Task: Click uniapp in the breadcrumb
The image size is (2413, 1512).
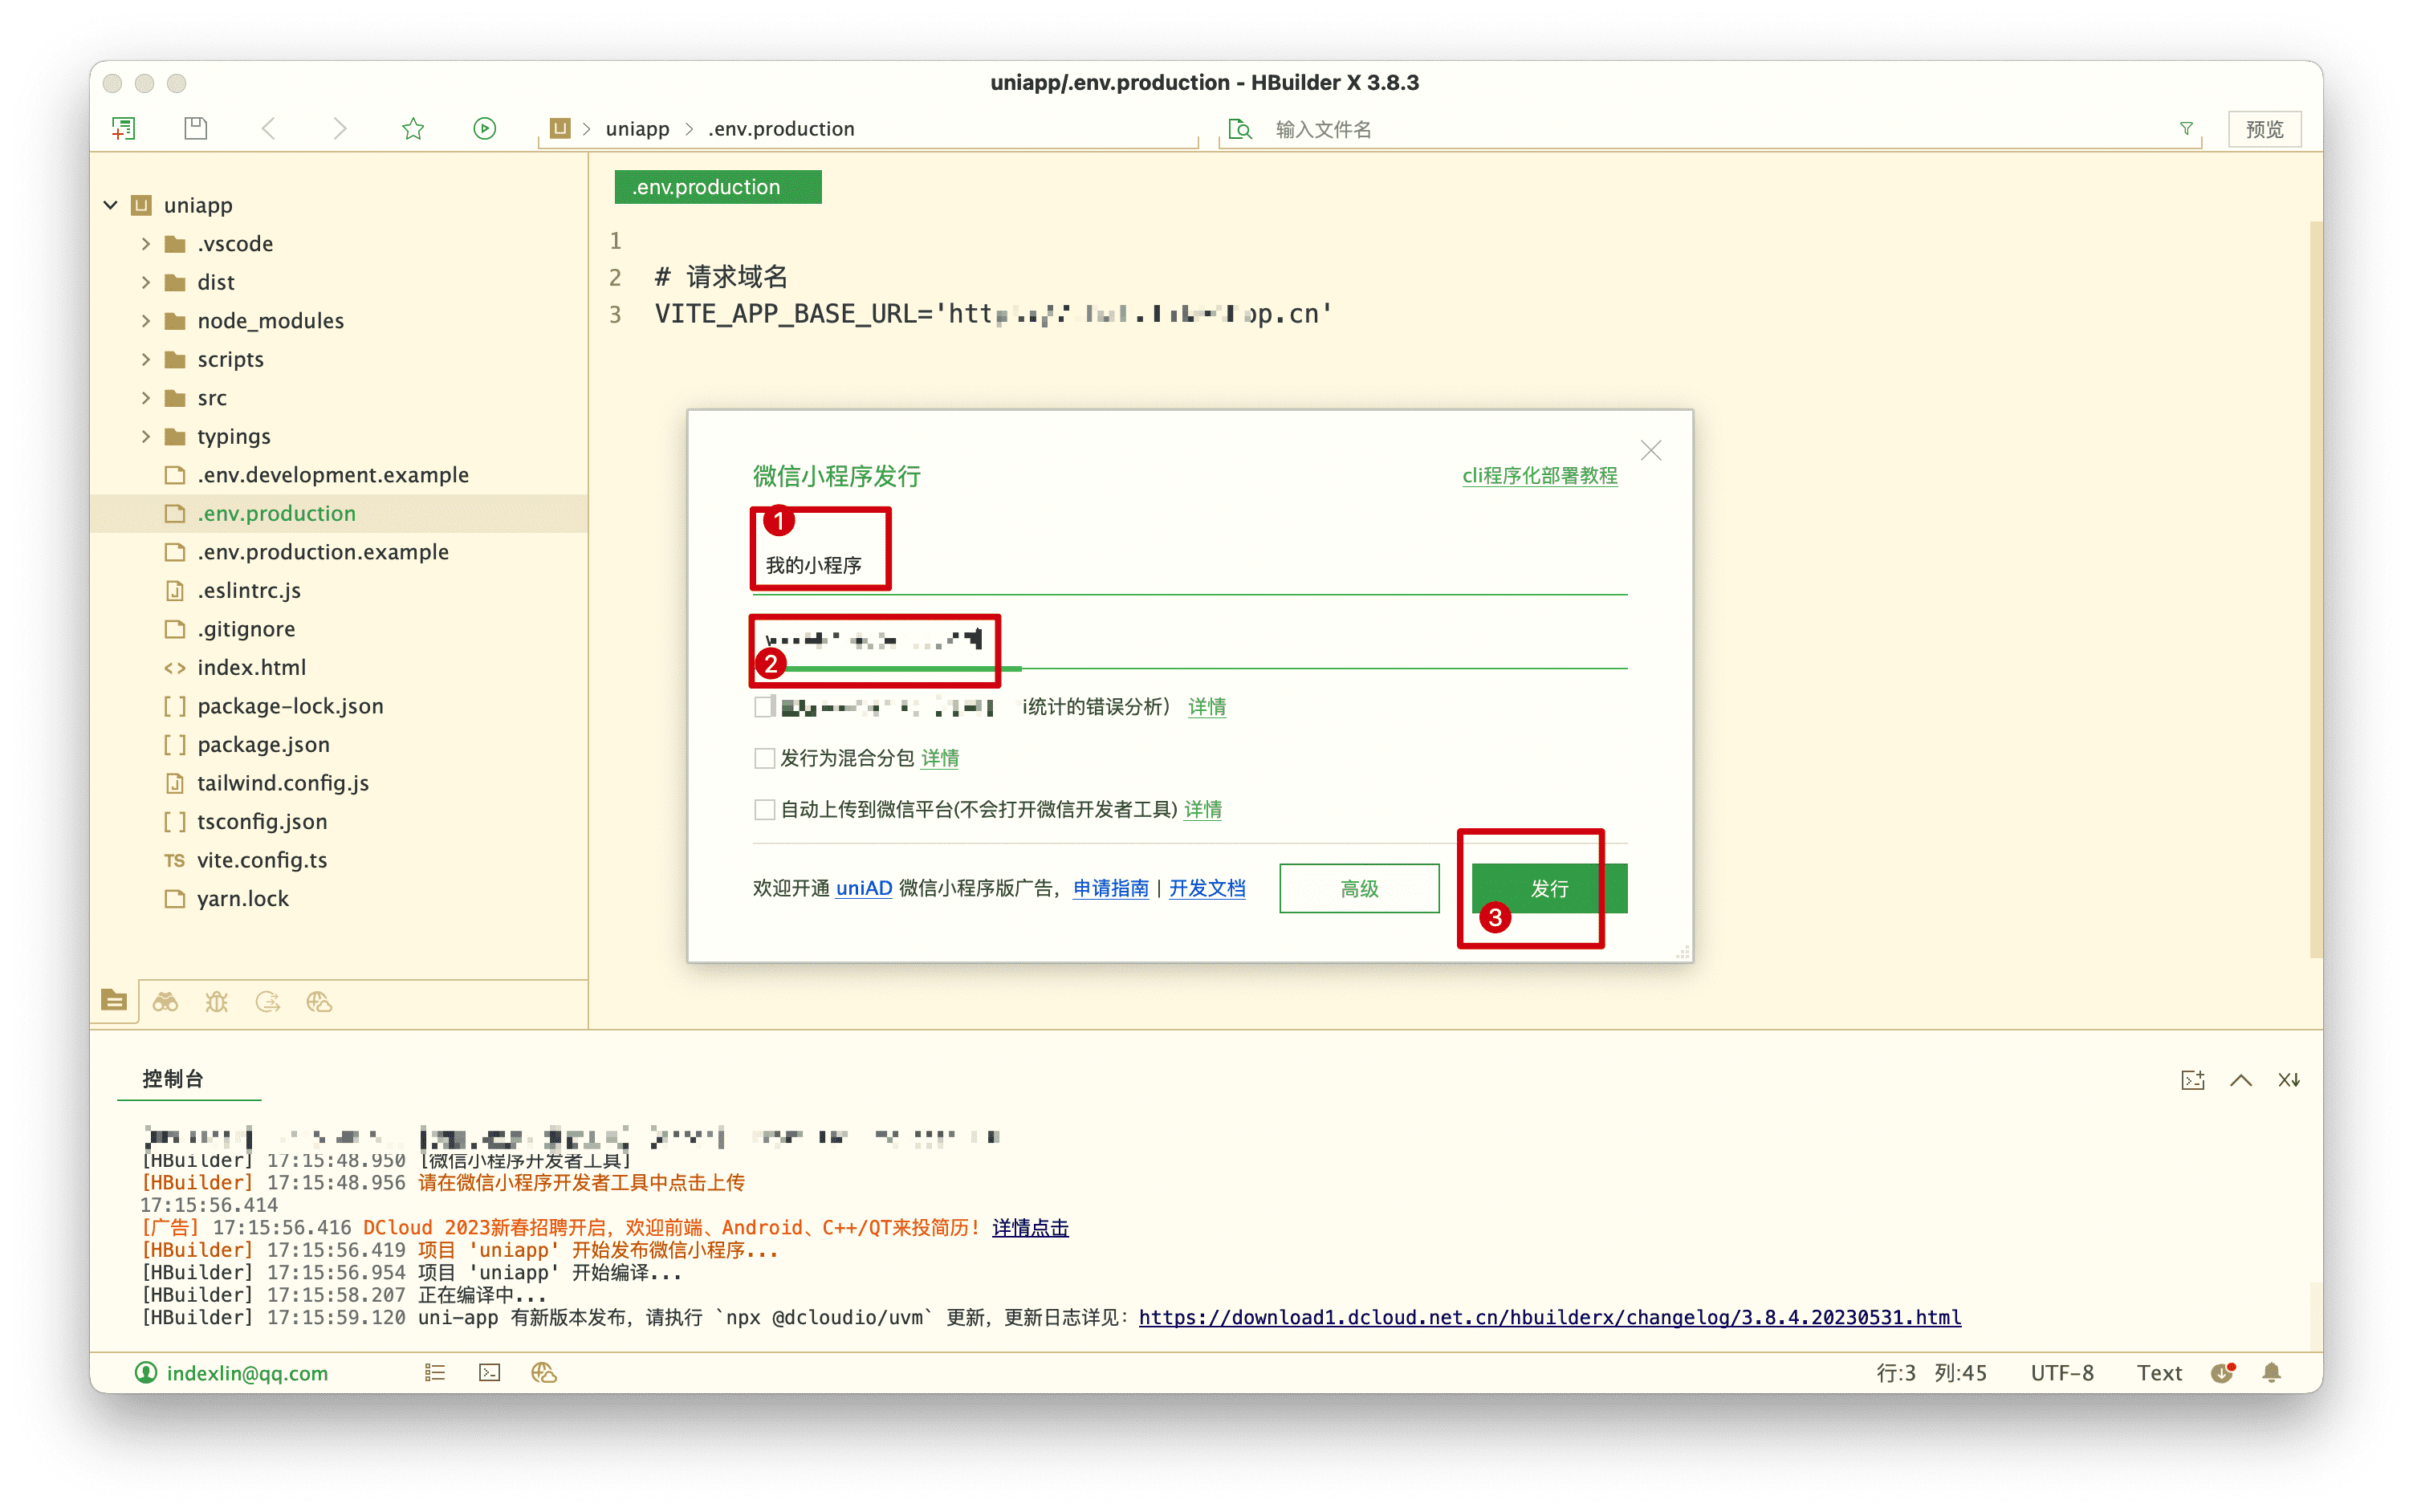Action: 637,129
